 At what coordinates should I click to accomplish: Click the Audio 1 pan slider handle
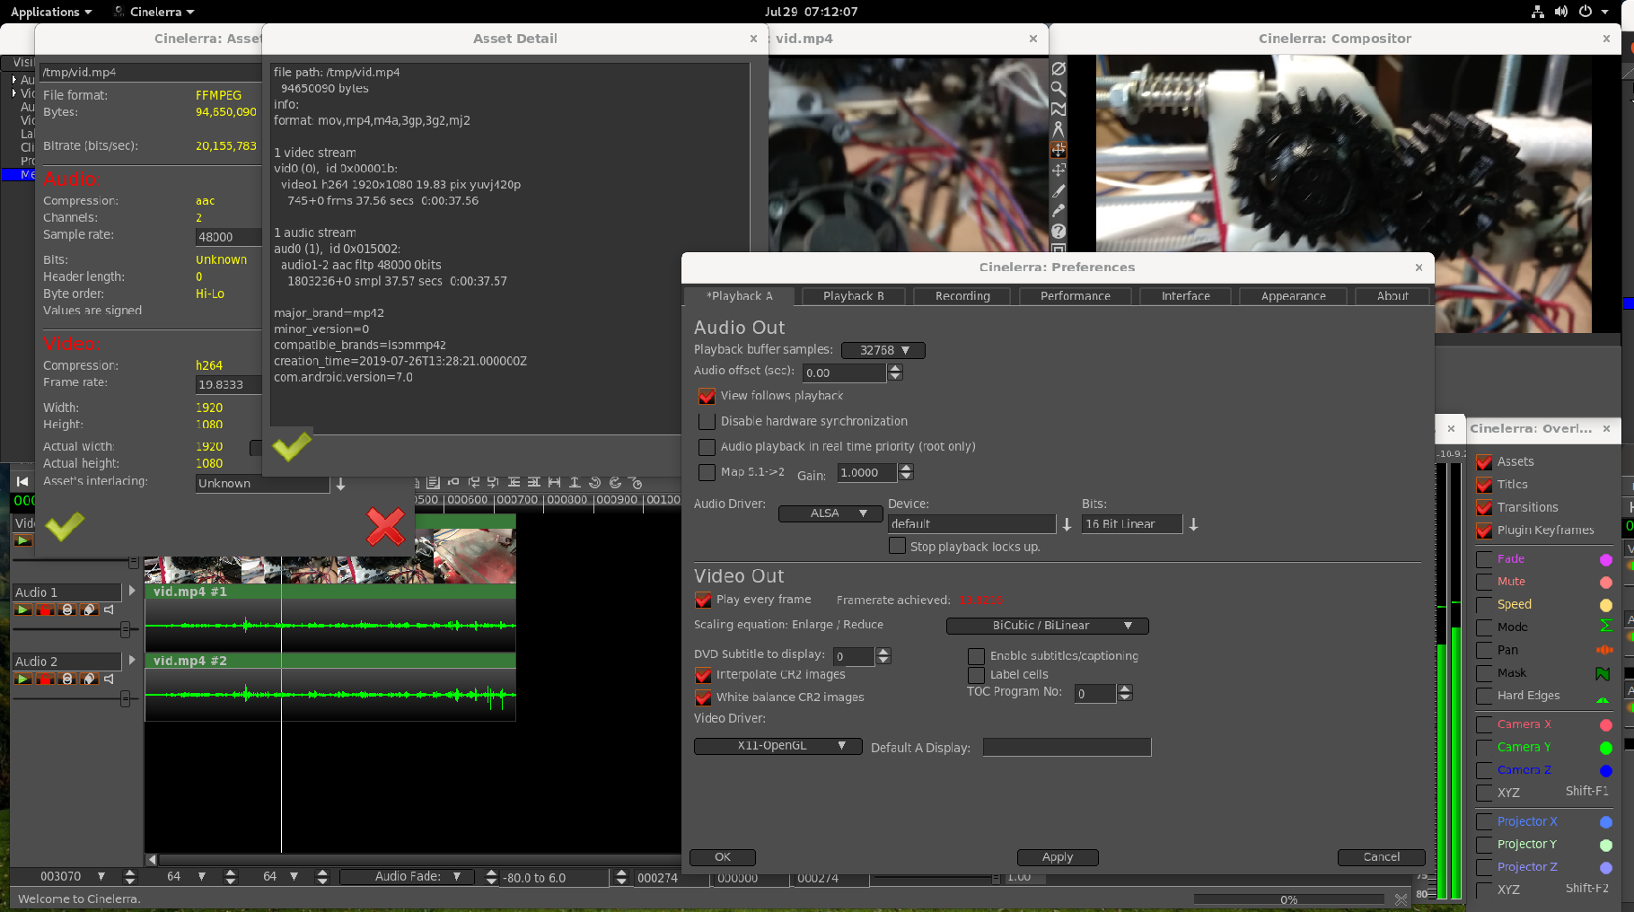125,629
